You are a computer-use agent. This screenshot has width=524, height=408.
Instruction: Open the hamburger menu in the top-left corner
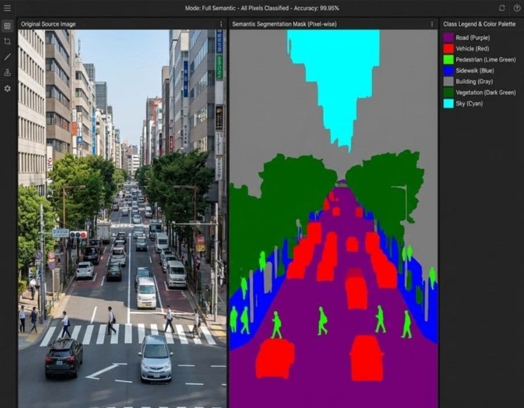pos(8,8)
